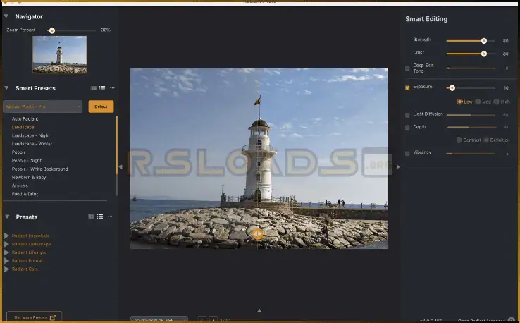520x323 pixels.
Task: Expand Radiant Lifestyle preset group
Action: [6, 252]
